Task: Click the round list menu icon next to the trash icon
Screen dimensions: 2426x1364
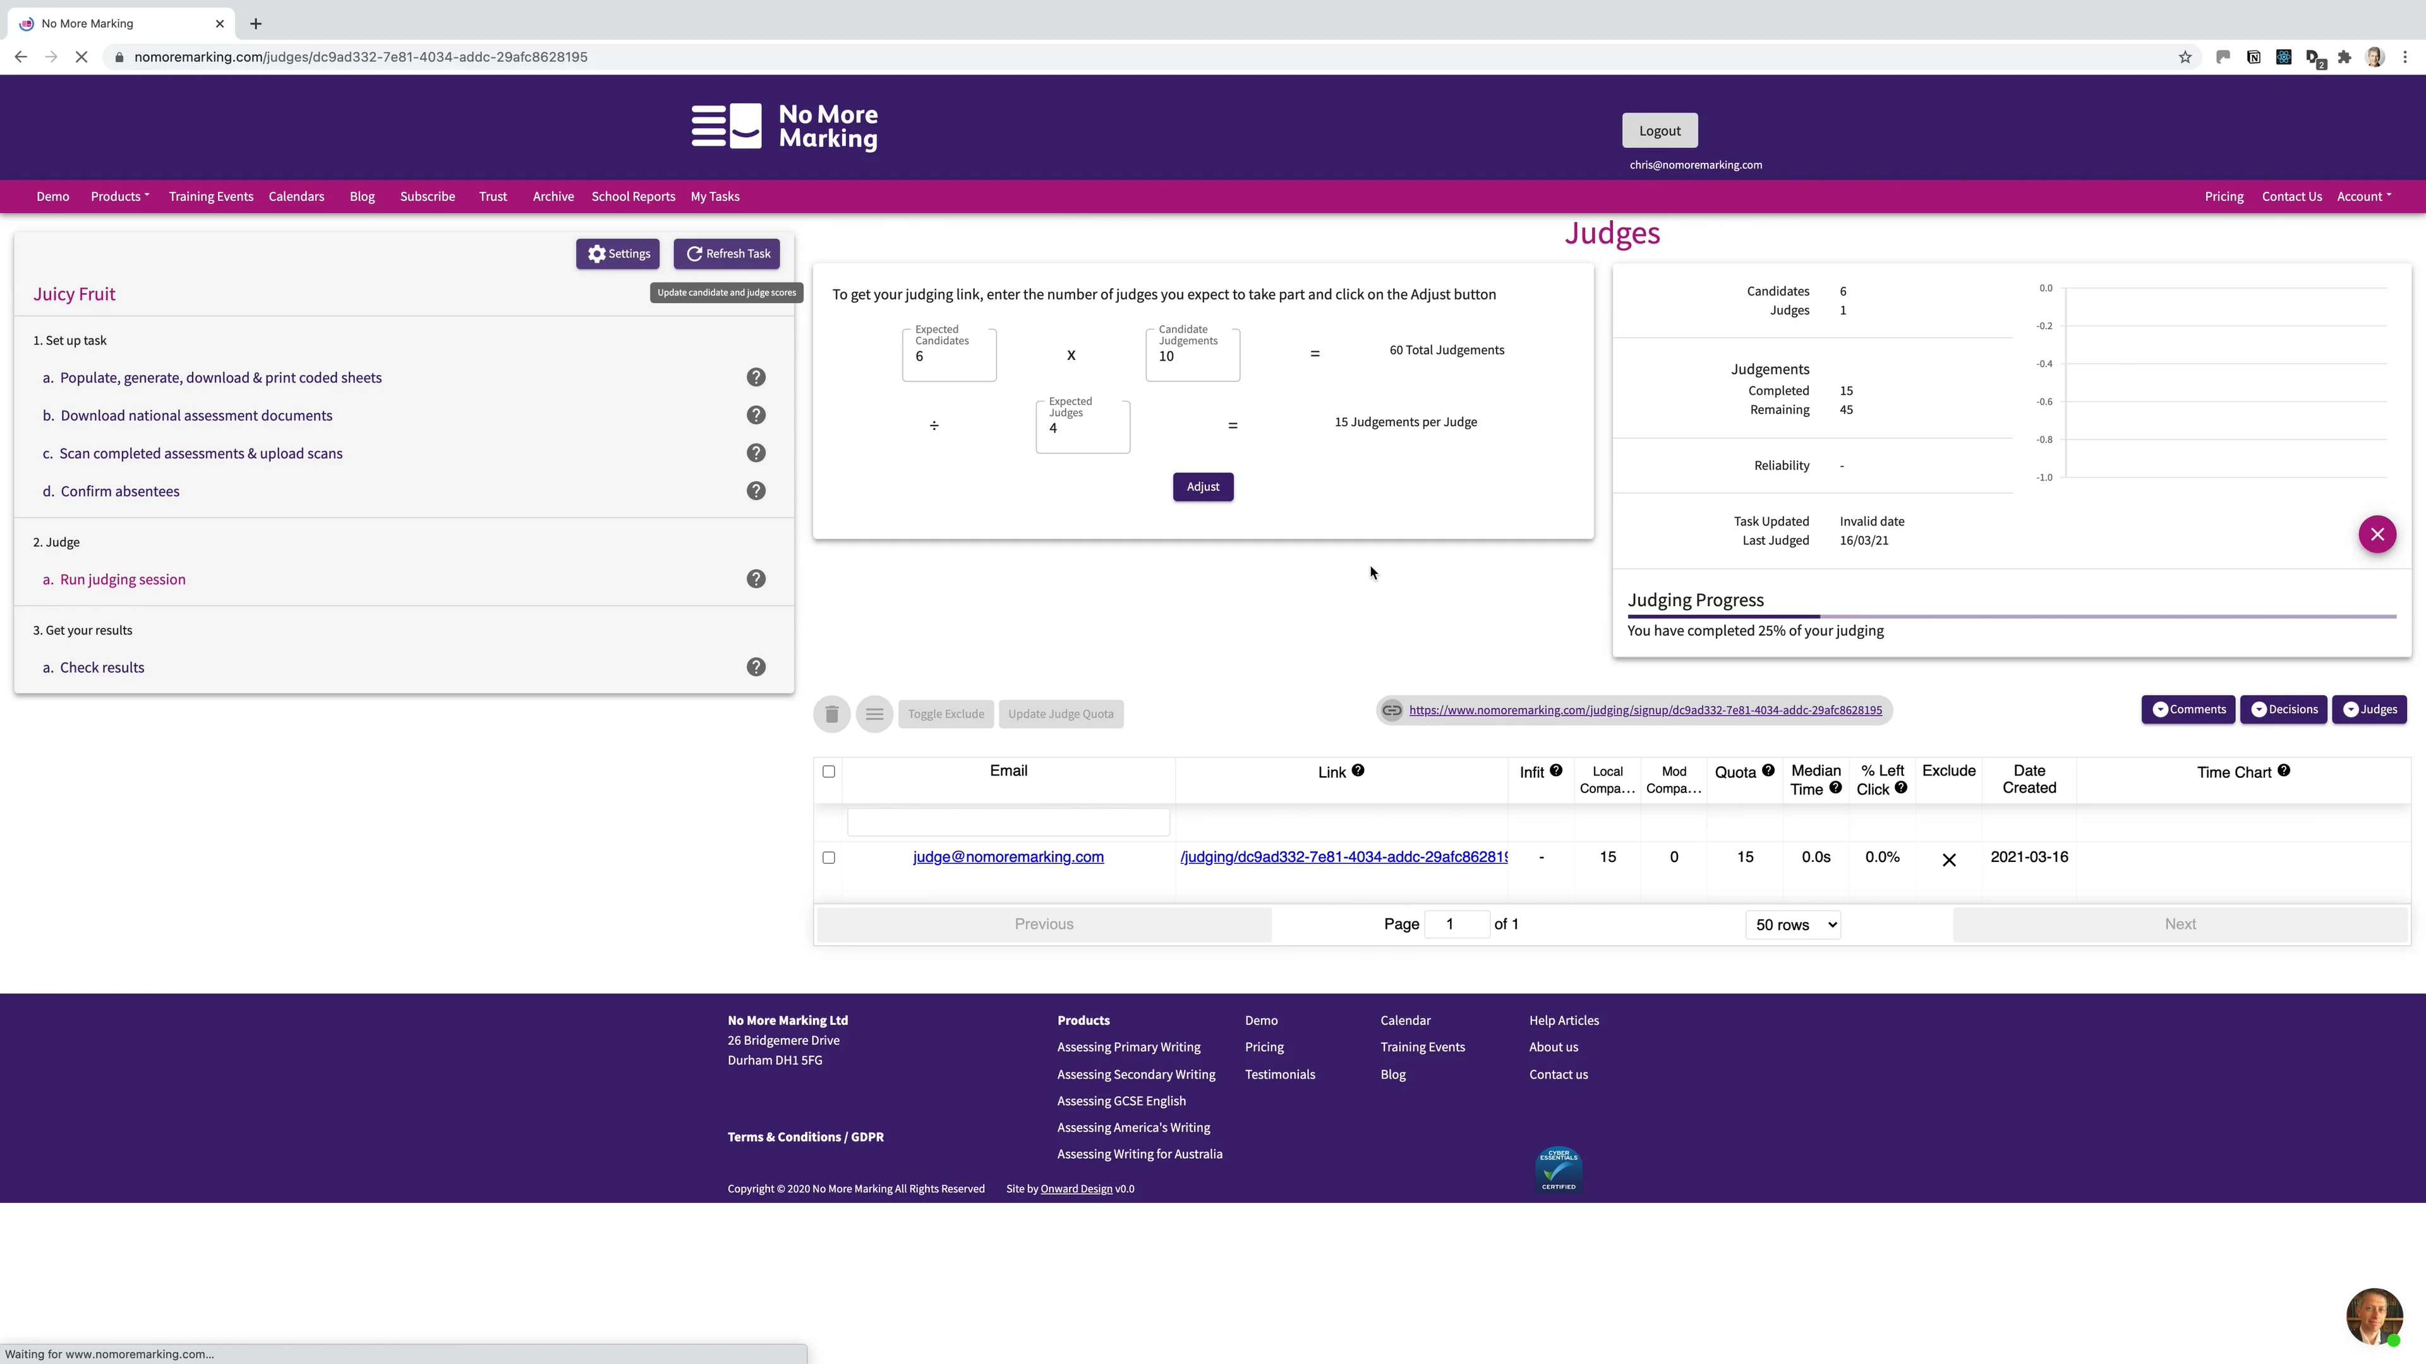Action: (x=874, y=714)
